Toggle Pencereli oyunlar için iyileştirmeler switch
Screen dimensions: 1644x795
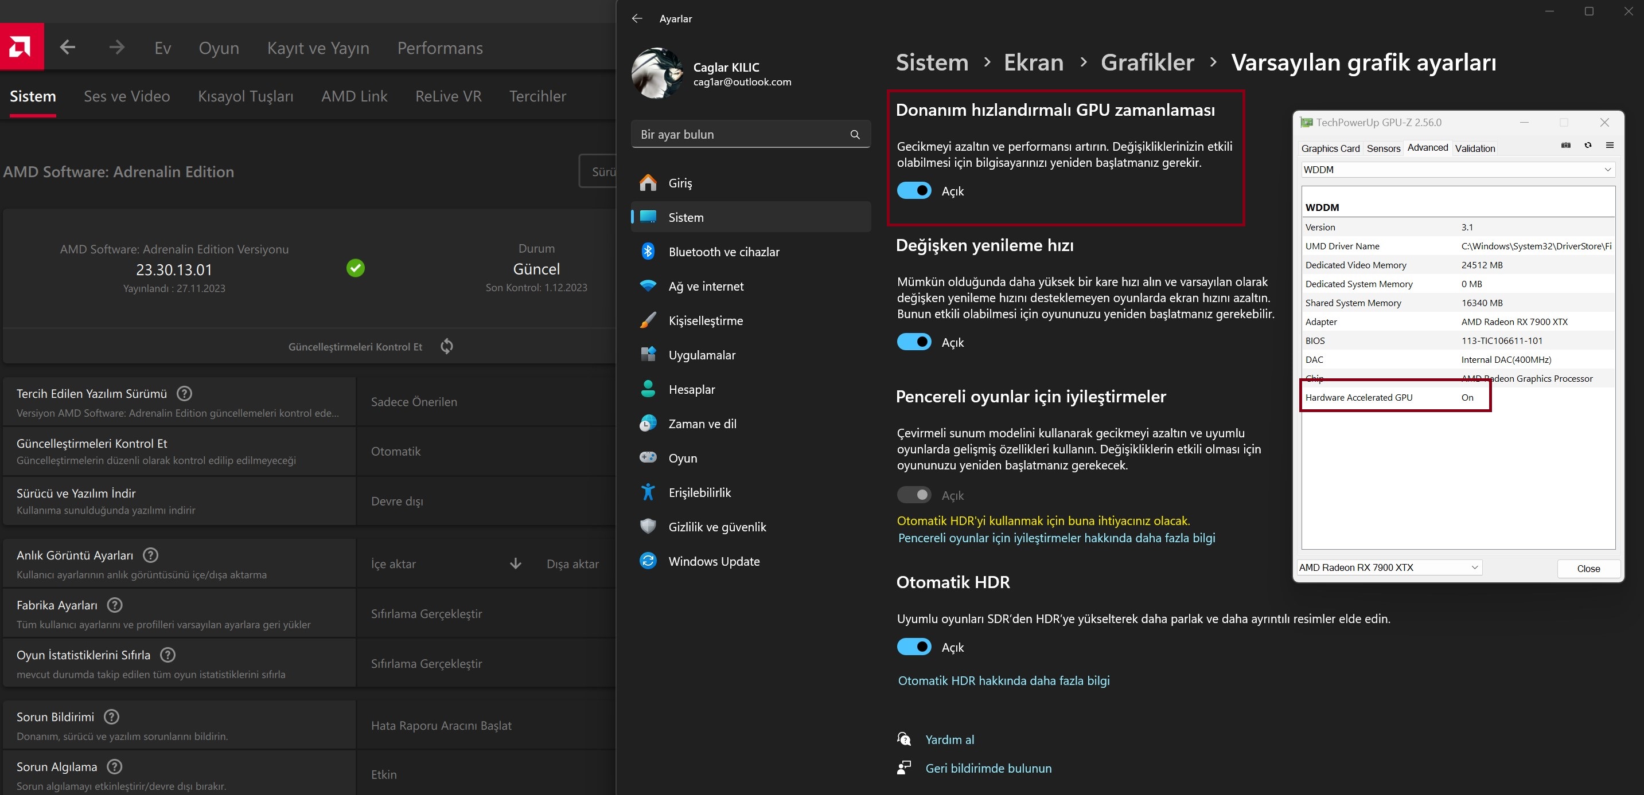(914, 495)
